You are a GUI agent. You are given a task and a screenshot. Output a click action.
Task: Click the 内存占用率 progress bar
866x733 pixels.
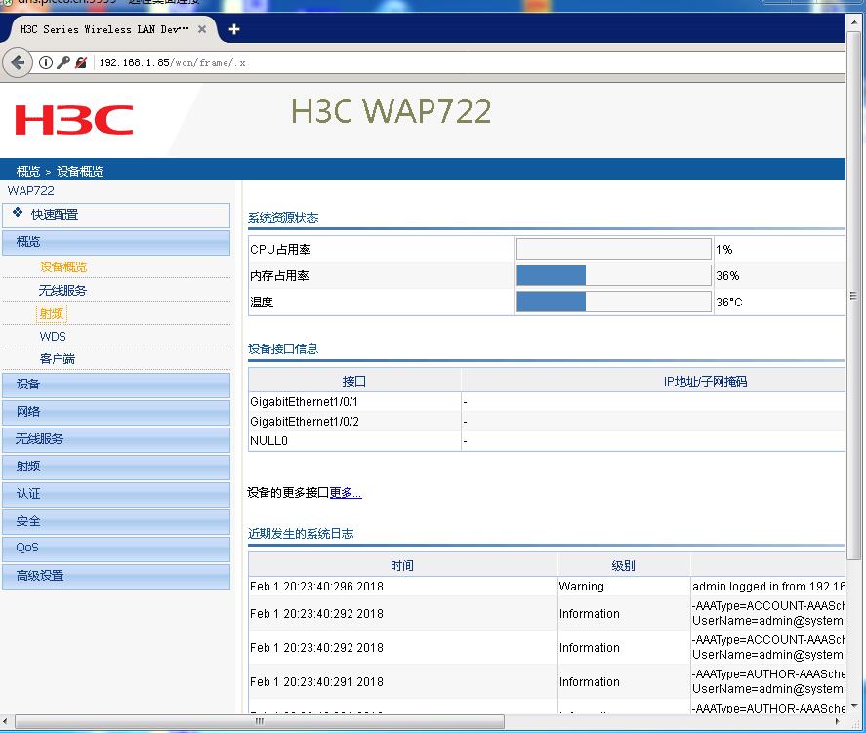click(613, 275)
